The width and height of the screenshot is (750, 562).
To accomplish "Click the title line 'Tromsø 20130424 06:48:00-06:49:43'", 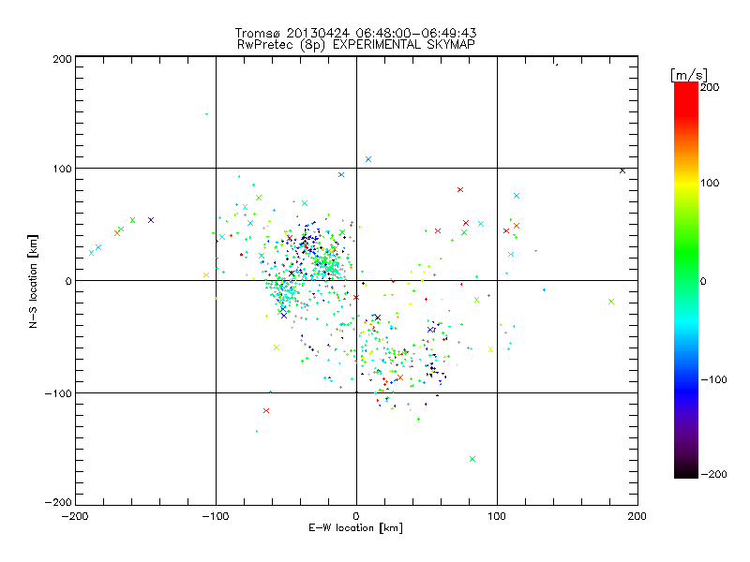I will 355,33.
